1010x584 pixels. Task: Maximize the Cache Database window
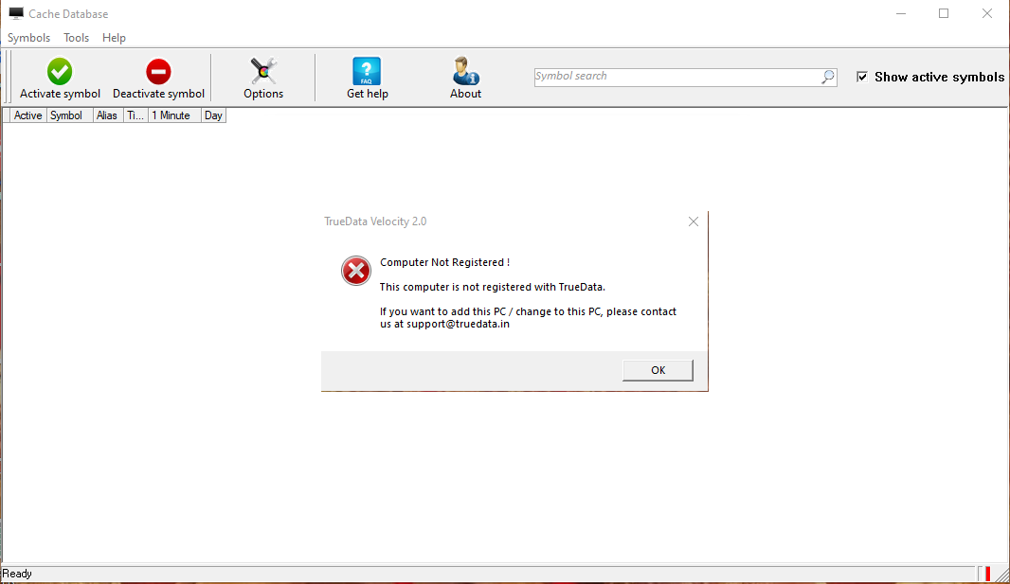click(x=944, y=13)
